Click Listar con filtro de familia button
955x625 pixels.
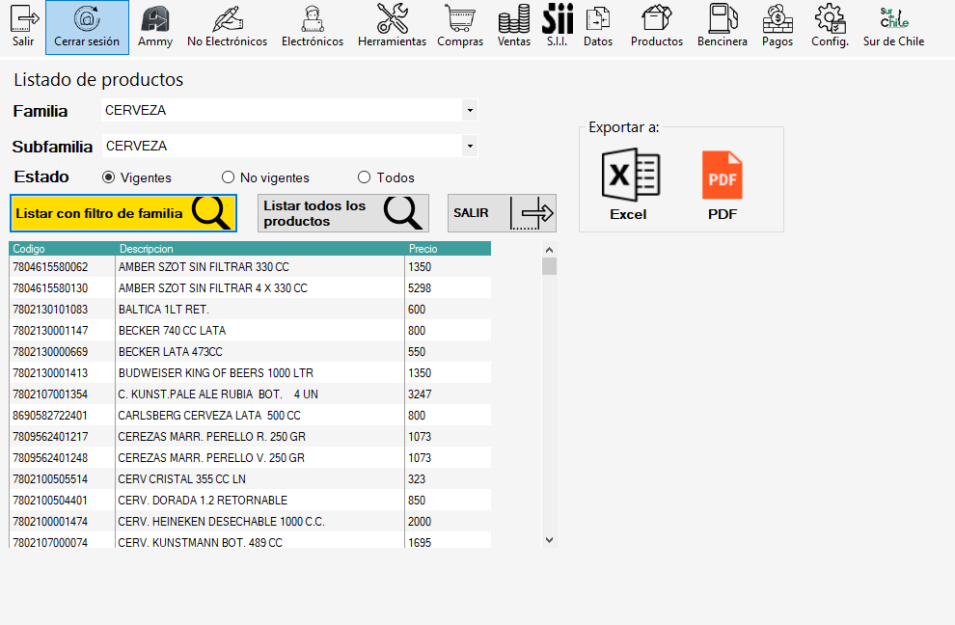click(123, 213)
